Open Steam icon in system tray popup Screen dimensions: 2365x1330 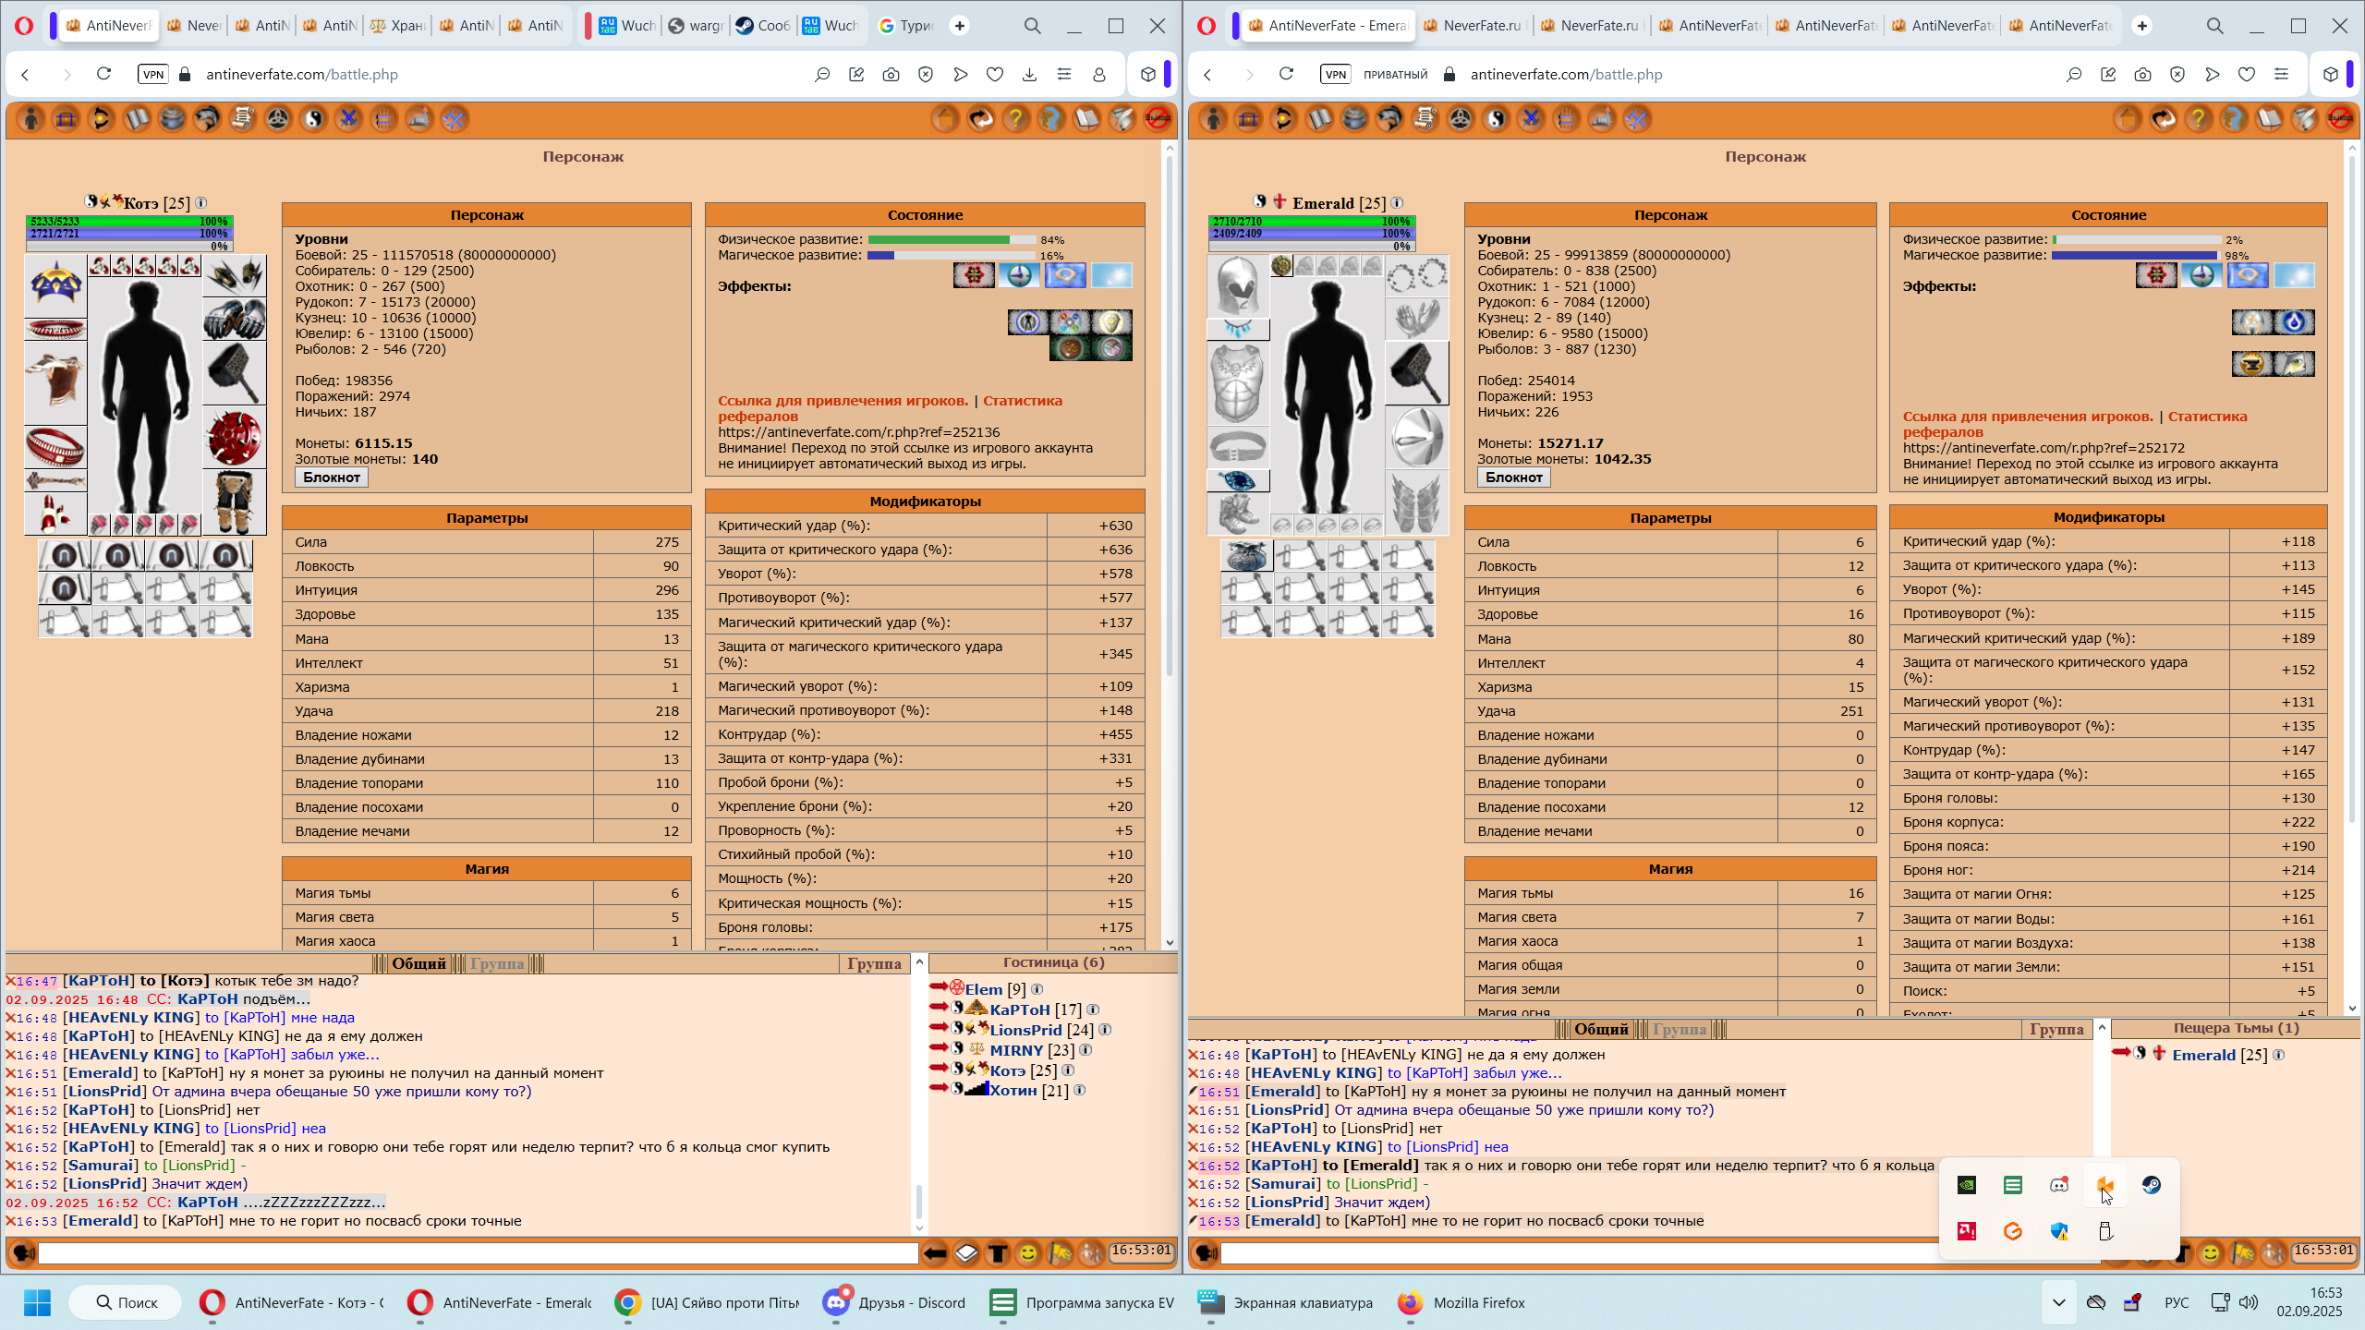(2152, 1185)
